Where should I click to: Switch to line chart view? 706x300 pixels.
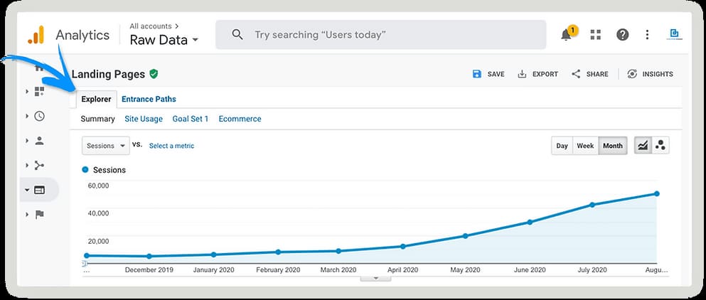click(642, 146)
